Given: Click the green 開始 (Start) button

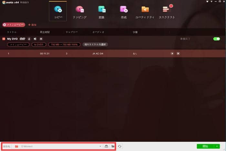Looking at the screenshot, I should (x=205, y=146).
